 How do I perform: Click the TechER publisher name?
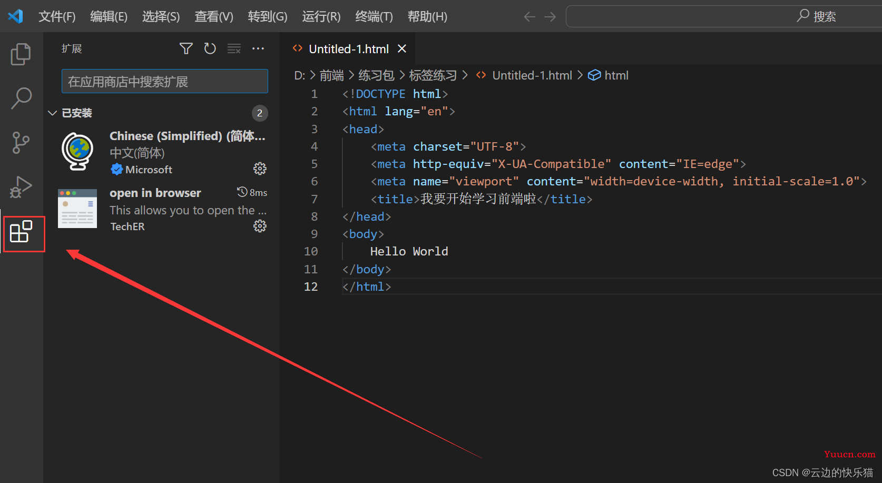click(127, 226)
